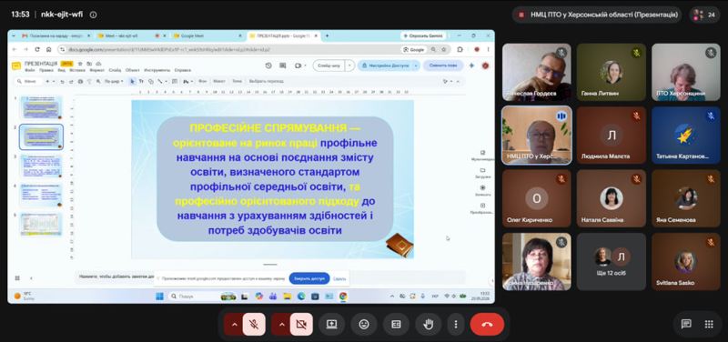The image size is (728, 342).
Task: Click meeting details info icon
Action: coord(93,15)
